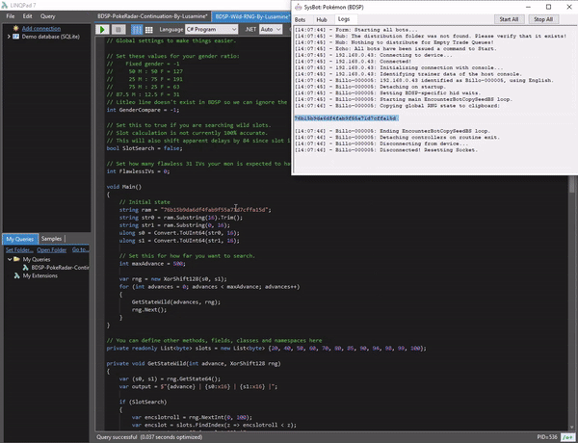
Task: Click the lambda icon next to My Extensions
Action: click(17, 275)
